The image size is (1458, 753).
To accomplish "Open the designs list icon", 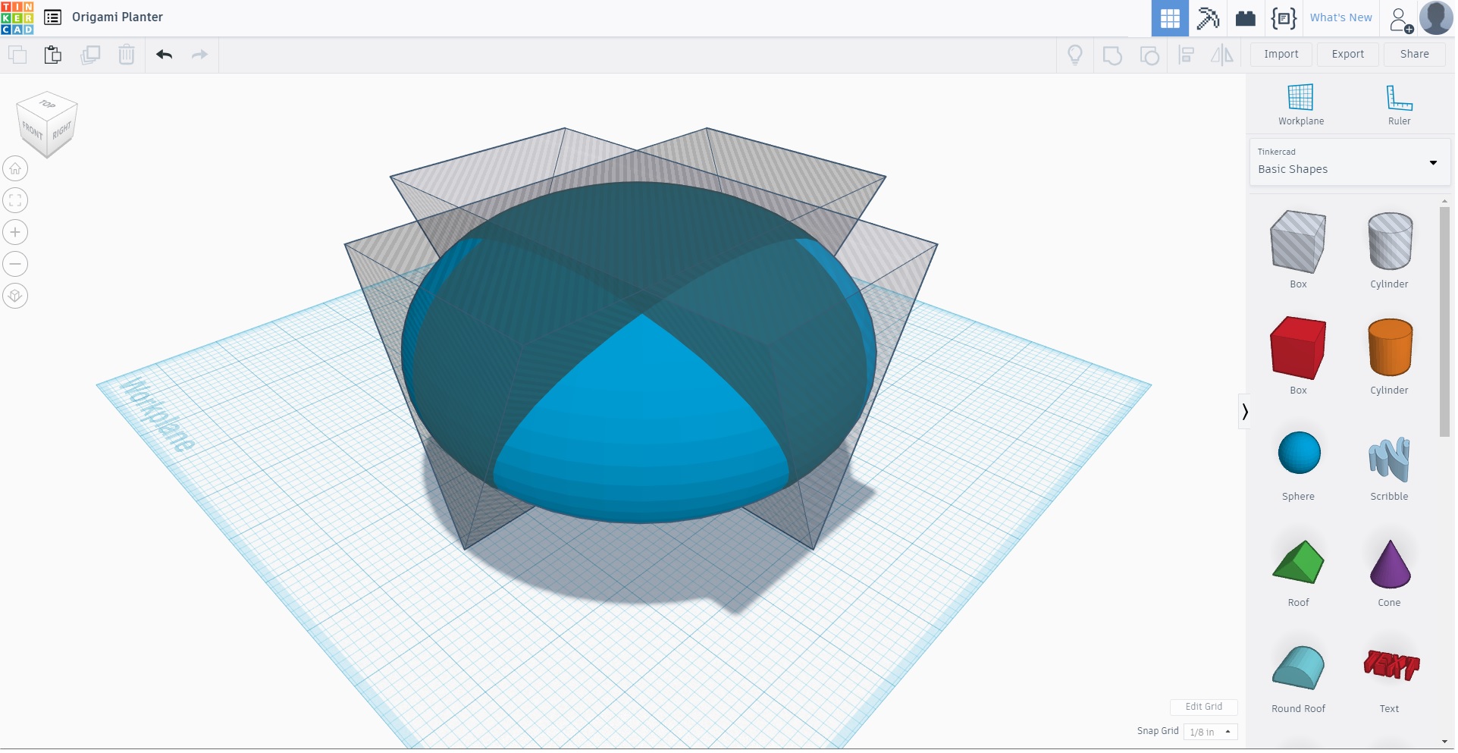I will pos(52,17).
